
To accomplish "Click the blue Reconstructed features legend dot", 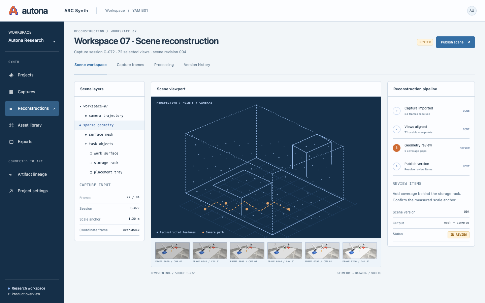I will (x=158, y=233).
